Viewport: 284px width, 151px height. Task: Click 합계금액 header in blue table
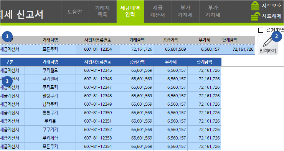pyautogui.click(x=205, y=62)
